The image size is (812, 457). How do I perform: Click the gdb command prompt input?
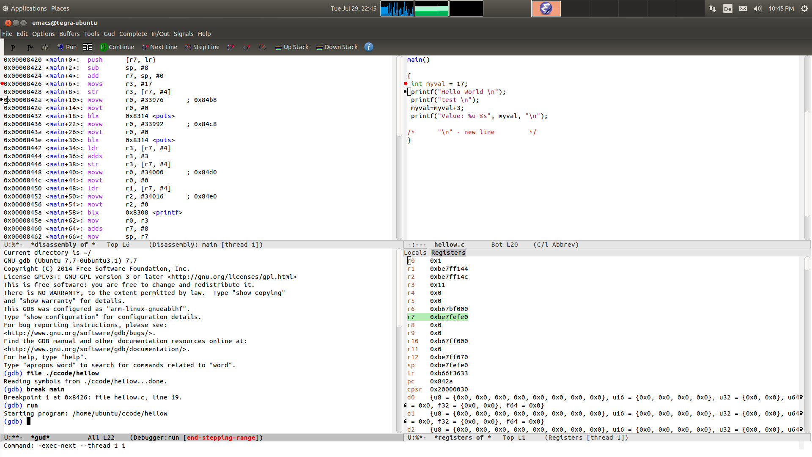(x=29, y=421)
